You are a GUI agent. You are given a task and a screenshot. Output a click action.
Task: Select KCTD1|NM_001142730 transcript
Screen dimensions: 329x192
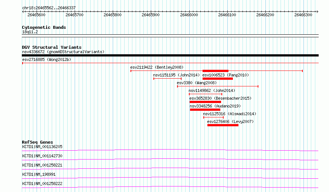click(x=42, y=156)
